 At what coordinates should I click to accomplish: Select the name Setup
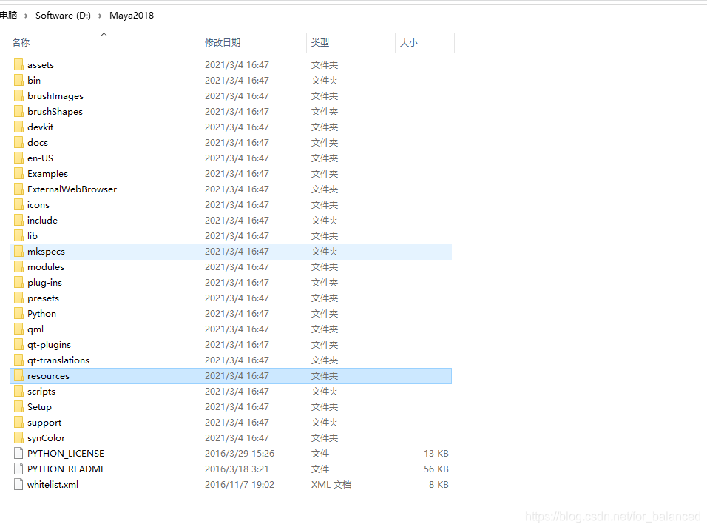click(40, 407)
